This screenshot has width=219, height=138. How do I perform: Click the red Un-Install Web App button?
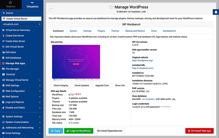(x=199, y=131)
